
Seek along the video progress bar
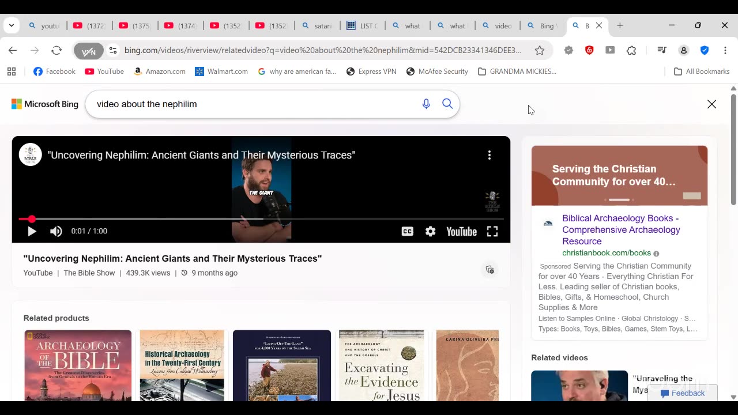(261, 219)
